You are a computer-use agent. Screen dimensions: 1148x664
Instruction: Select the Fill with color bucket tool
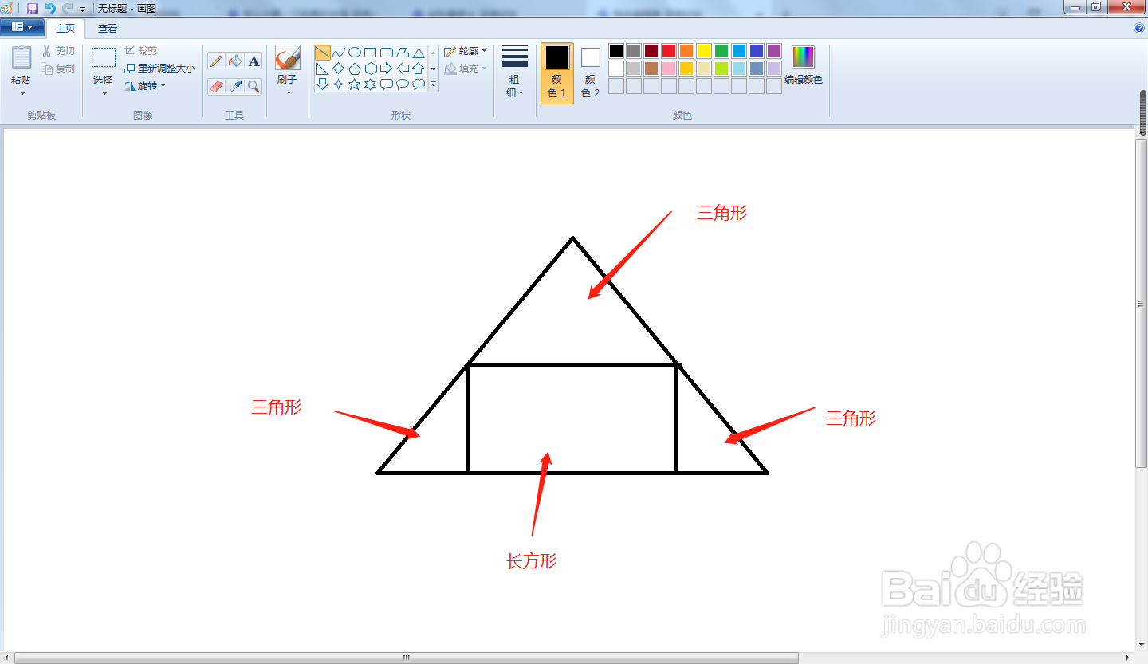(235, 61)
